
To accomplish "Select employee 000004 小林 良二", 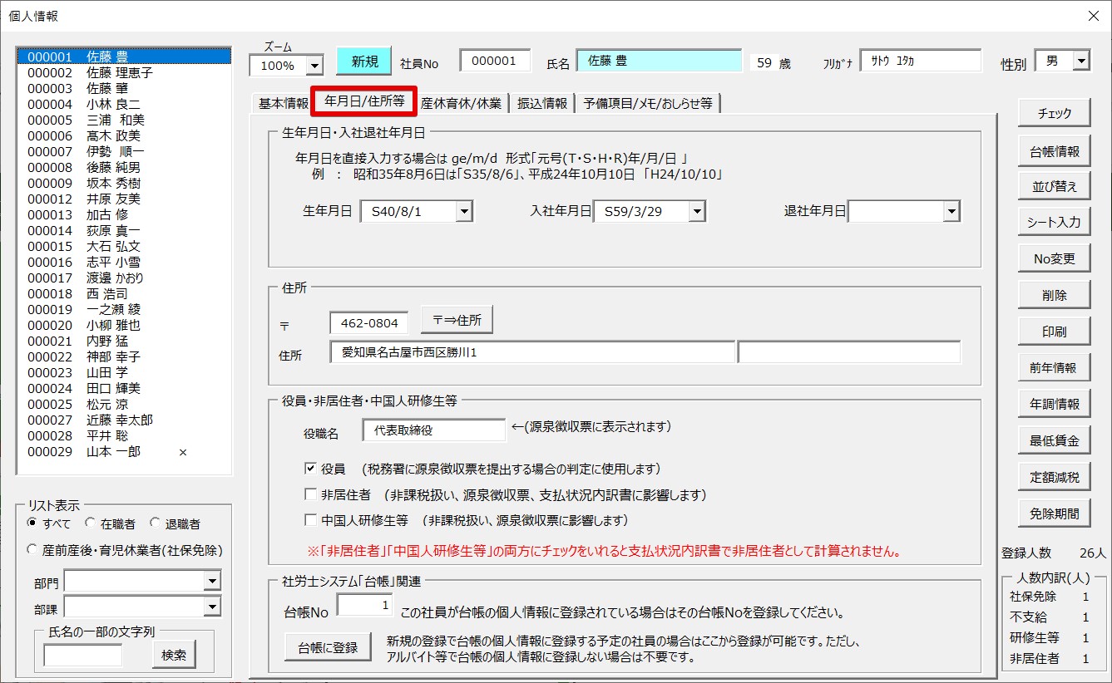I will 124,104.
